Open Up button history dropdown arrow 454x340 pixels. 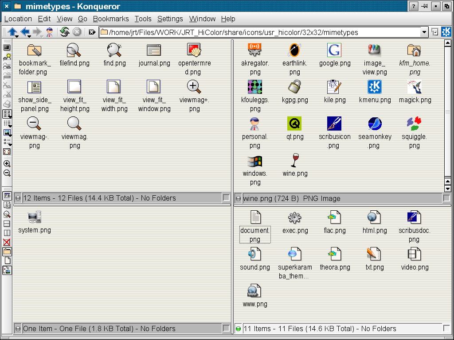[17, 36]
